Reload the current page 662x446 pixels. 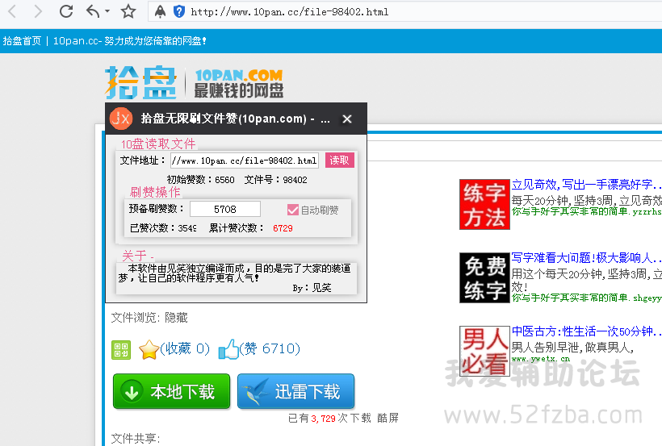click(x=66, y=11)
